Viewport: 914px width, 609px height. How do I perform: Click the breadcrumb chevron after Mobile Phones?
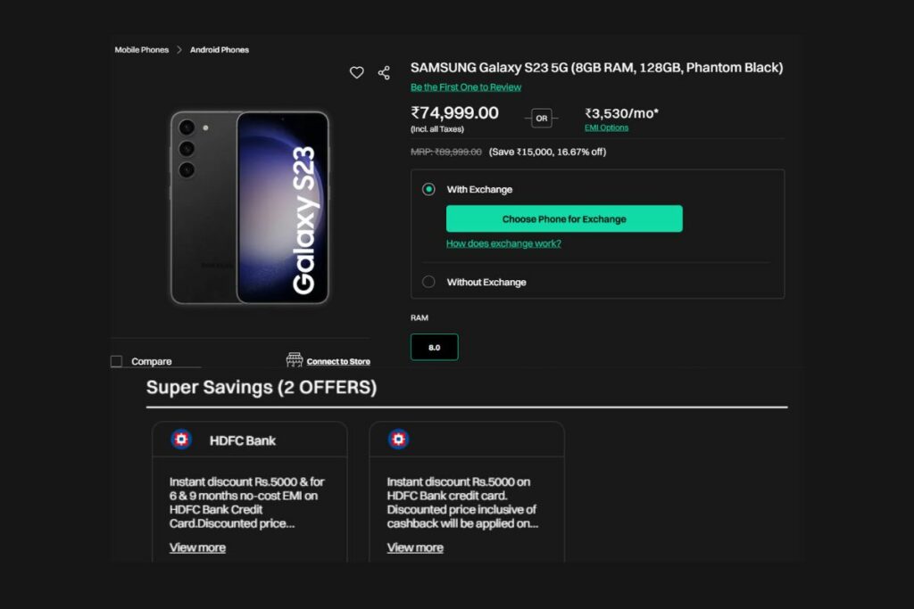(x=179, y=50)
